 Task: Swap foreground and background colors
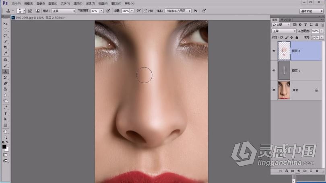(x=8, y=142)
